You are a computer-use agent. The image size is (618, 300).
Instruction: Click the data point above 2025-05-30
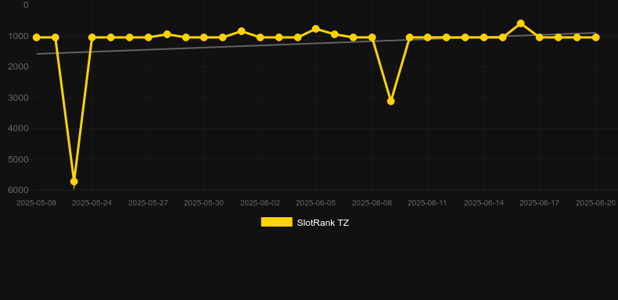(203, 37)
